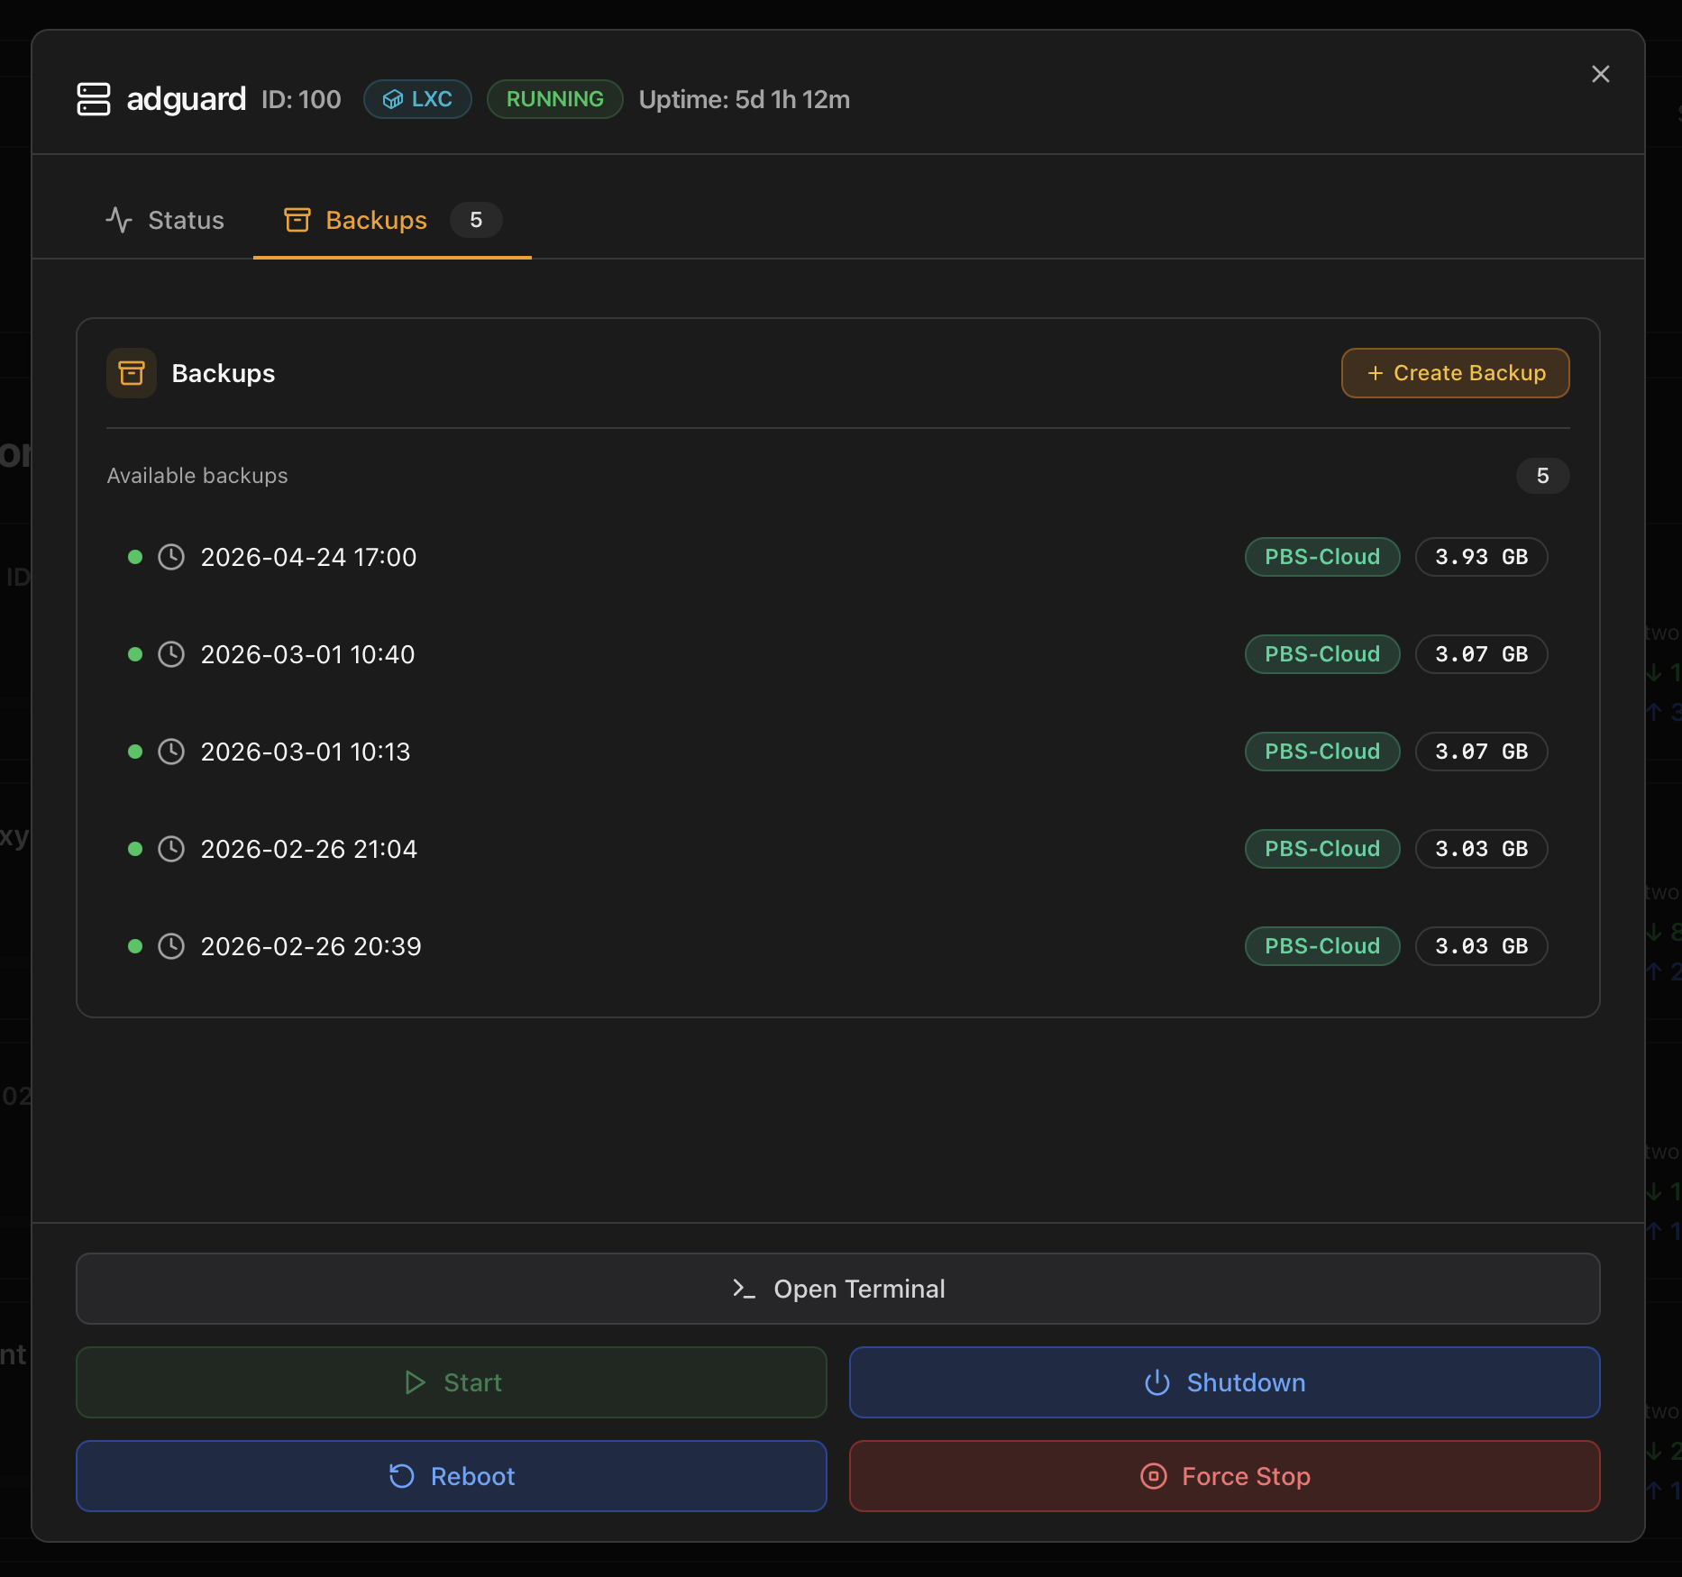The image size is (1682, 1577).
Task: Close the adguard details dialog
Action: pyautogui.click(x=1600, y=74)
